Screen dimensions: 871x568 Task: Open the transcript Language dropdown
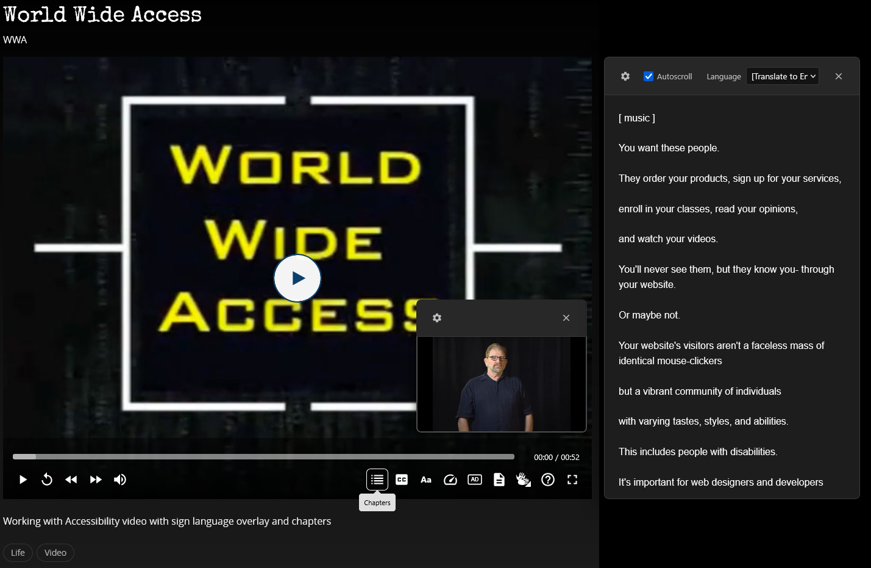[783, 76]
